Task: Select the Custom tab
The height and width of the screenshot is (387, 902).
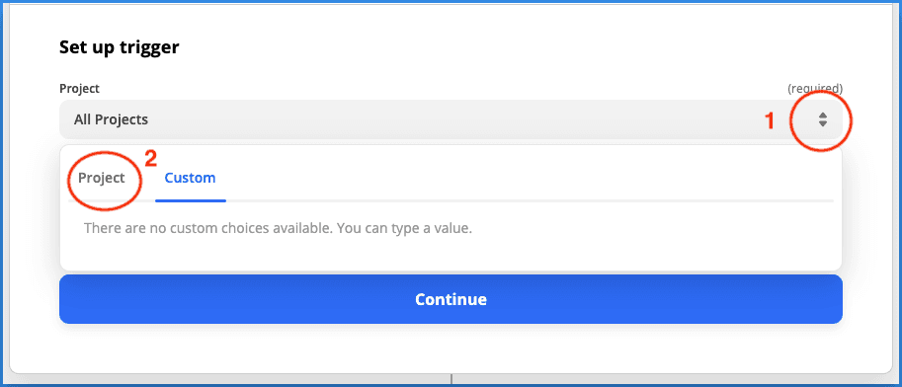Action: pyautogui.click(x=190, y=179)
